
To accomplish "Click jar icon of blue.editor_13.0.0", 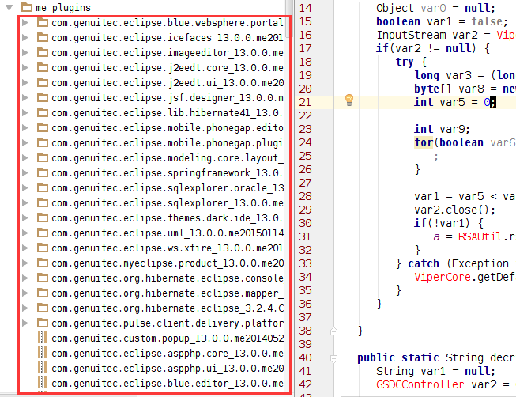I will click(x=42, y=384).
